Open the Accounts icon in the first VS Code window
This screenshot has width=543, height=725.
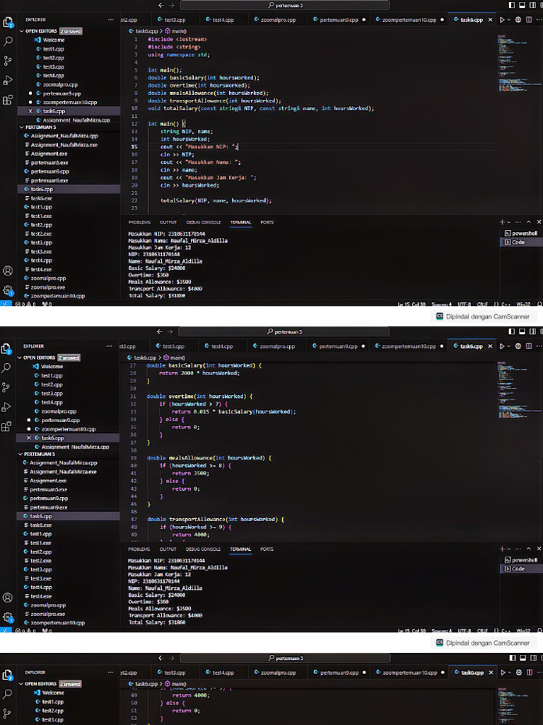tap(8, 271)
